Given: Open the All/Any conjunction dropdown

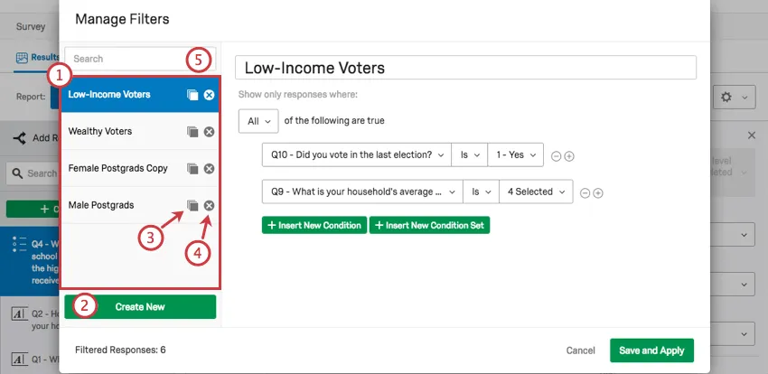Looking at the screenshot, I should coord(257,121).
